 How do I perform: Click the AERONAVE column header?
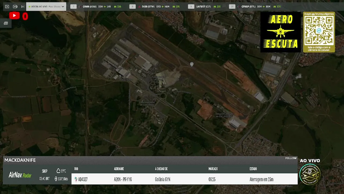119,169
